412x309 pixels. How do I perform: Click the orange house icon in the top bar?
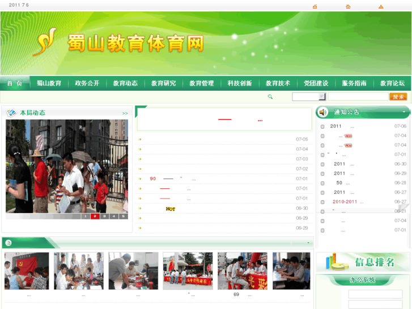[x=348, y=7]
